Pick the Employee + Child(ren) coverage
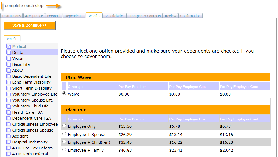The width and height of the screenshot is (278, 157). [64, 142]
